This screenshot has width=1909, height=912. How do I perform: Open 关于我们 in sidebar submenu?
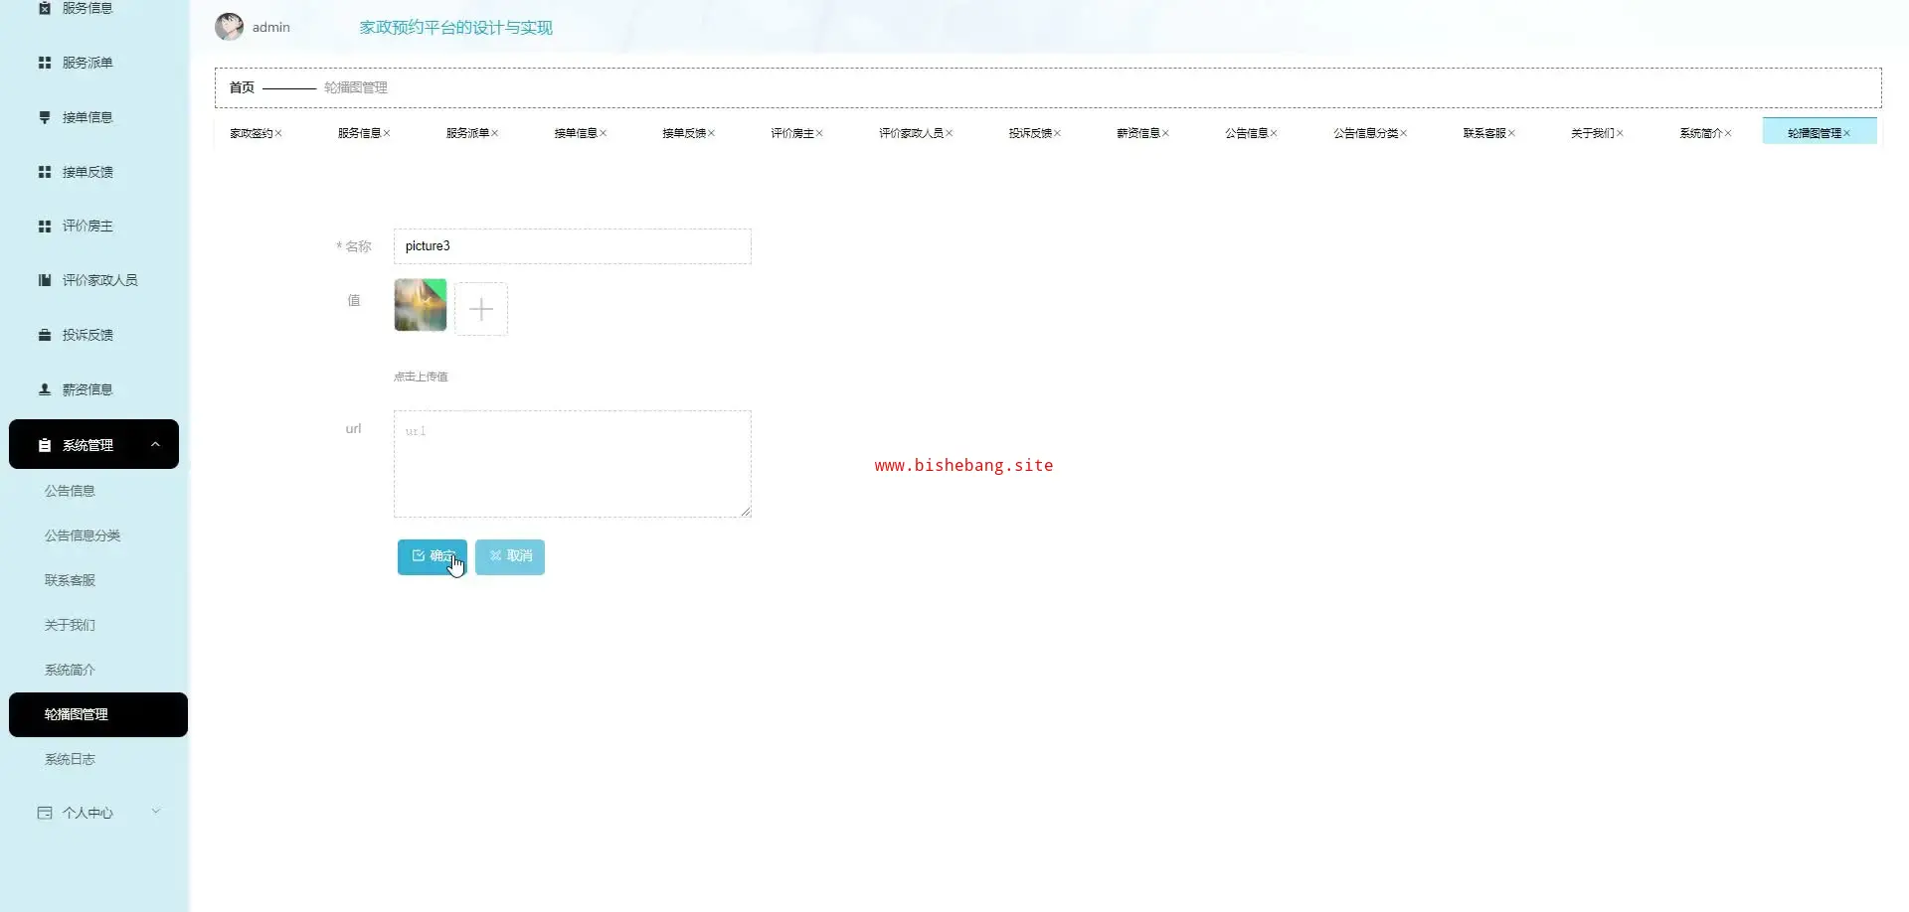click(x=70, y=625)
